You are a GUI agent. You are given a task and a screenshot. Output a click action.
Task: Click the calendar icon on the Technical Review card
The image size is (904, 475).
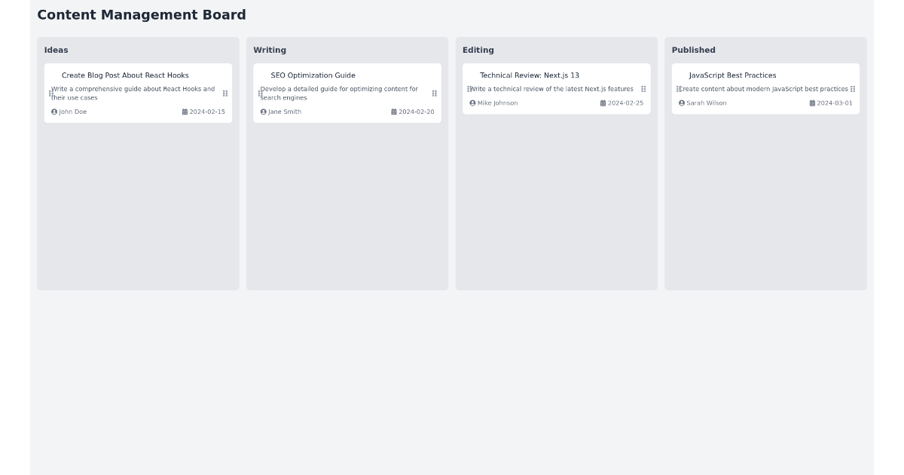603,103
